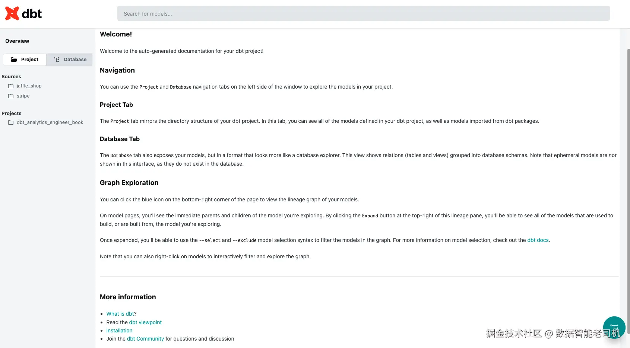Open the dbt Community link
630x348 pixels.
(x=145, y=339)
